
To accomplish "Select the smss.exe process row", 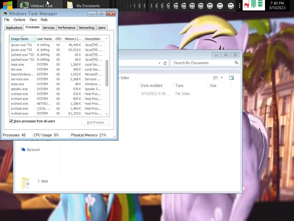I will (57, 84).
